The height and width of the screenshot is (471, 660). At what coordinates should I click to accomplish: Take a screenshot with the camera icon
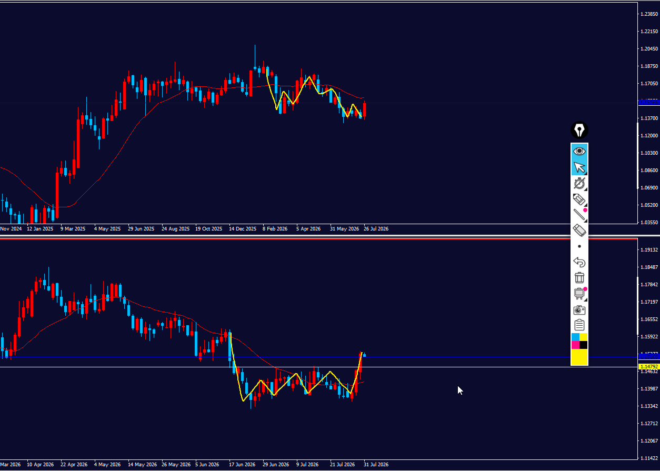click(579, 310)
